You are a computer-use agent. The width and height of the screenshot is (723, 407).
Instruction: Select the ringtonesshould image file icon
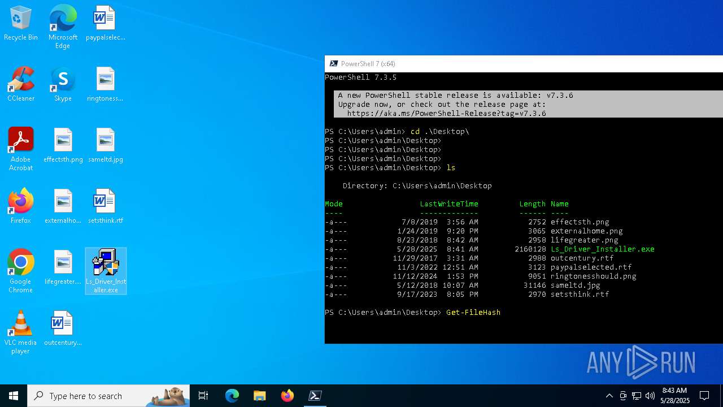coord(105,85)
